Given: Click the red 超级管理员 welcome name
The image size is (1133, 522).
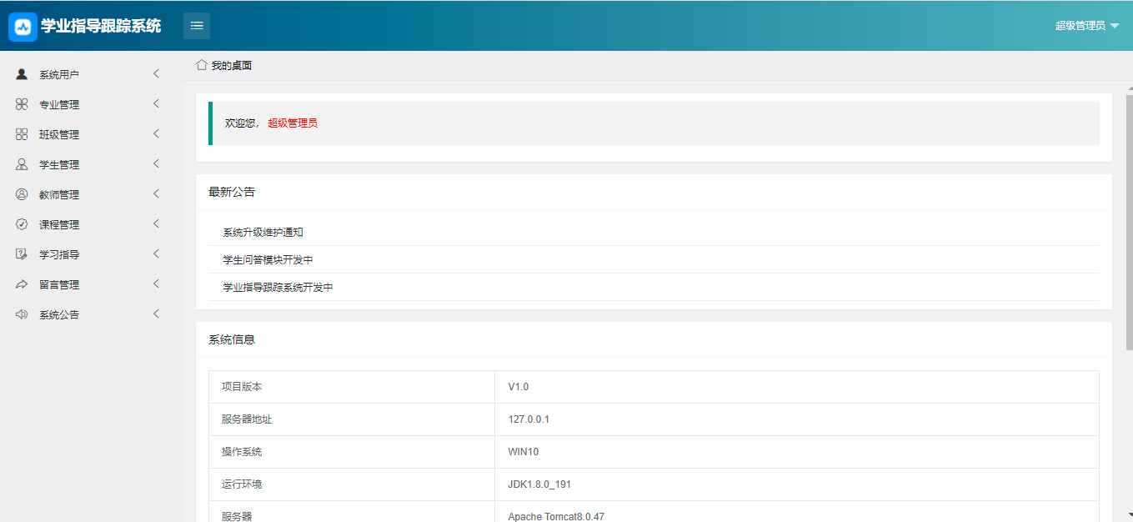Looking at the screenshot, I should [293, 123].
